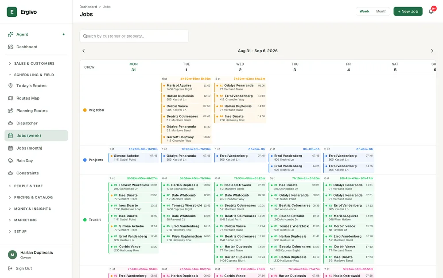Click the Truck 1 crew green dot
This screenshot has width=443, height=278.
coord(85,220)
